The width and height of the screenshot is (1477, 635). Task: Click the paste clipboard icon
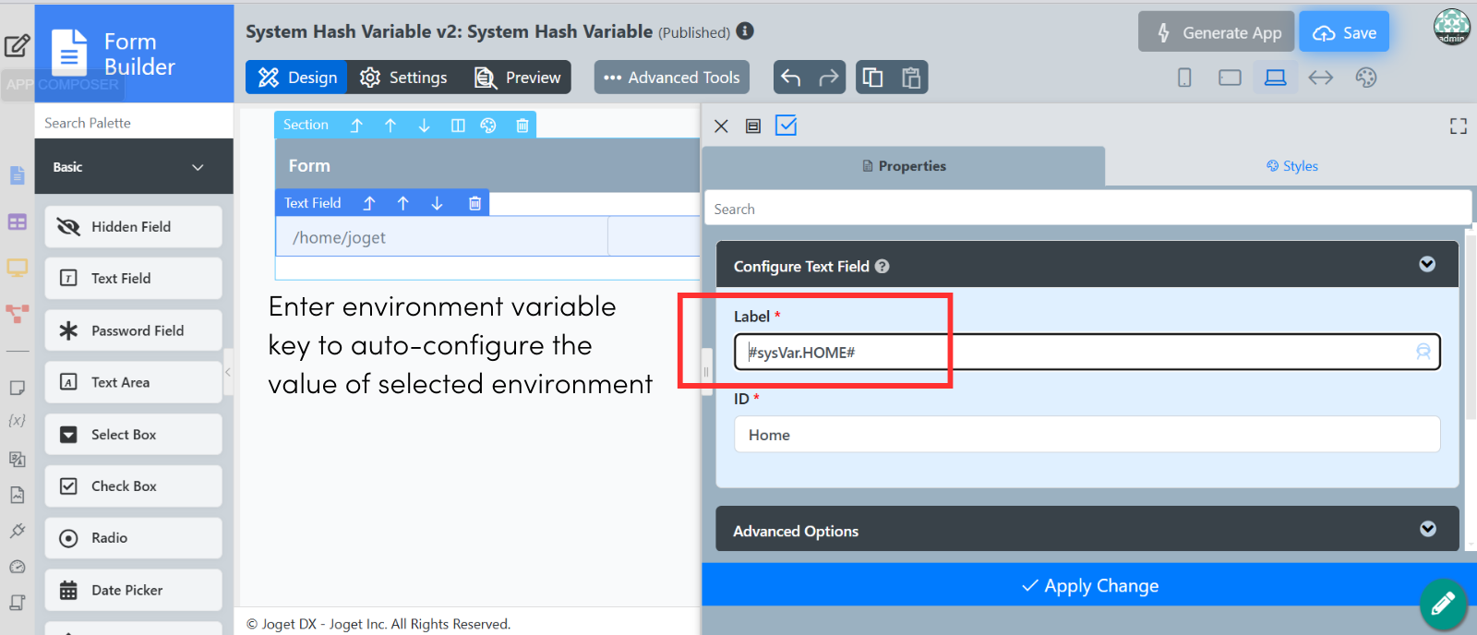(x=911, y=78)
